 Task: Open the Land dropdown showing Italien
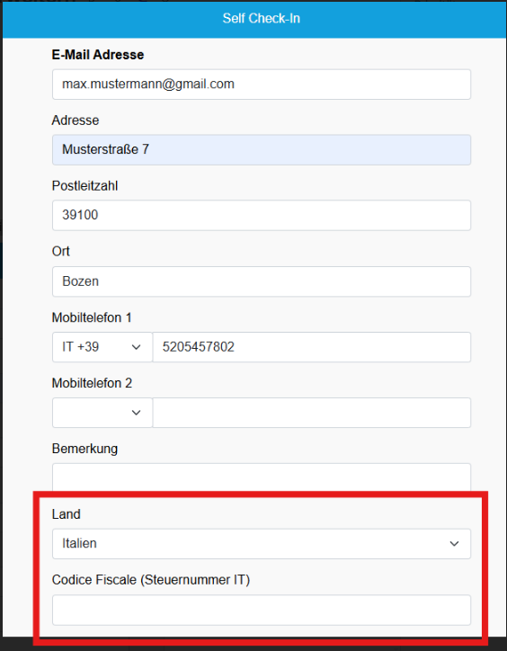point(262,543)
